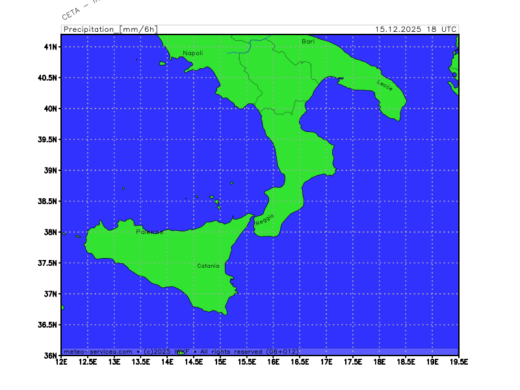Click the 15.12.2025 18 UTC timestamp
The image size is (520, 390).
(x=416, y=29)
